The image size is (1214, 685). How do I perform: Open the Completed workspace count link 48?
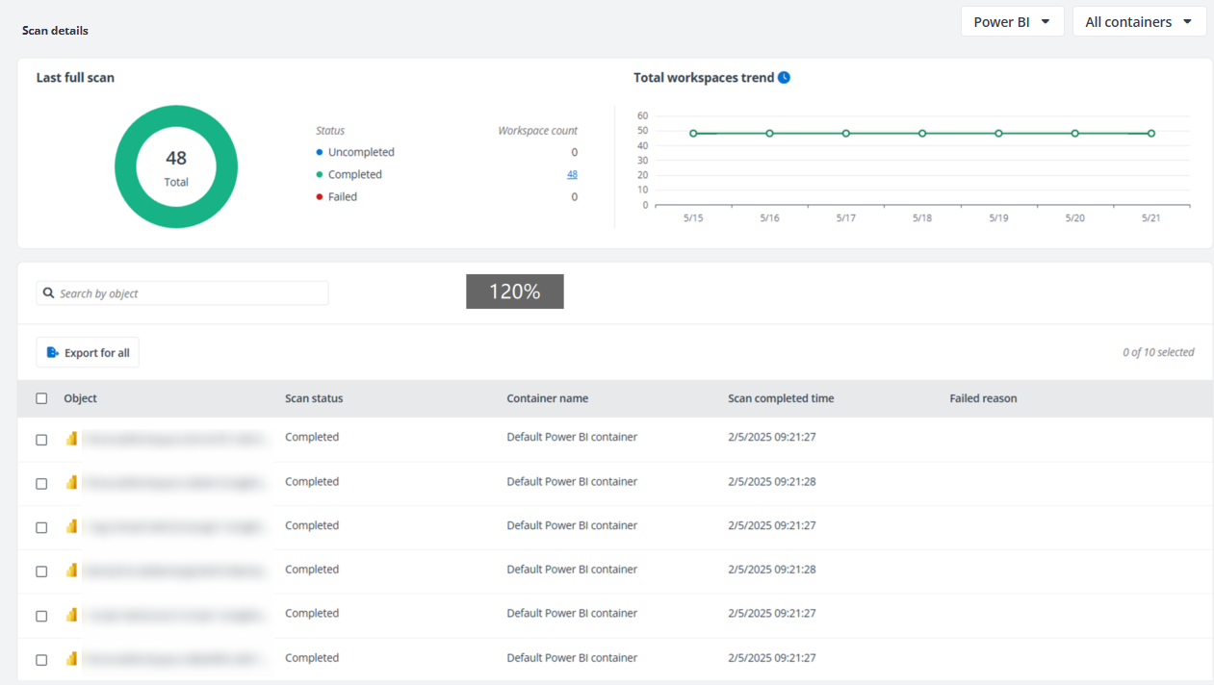point(572,174)
